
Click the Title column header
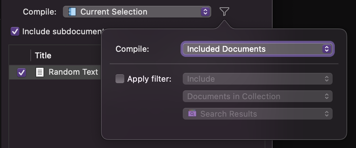43,55
